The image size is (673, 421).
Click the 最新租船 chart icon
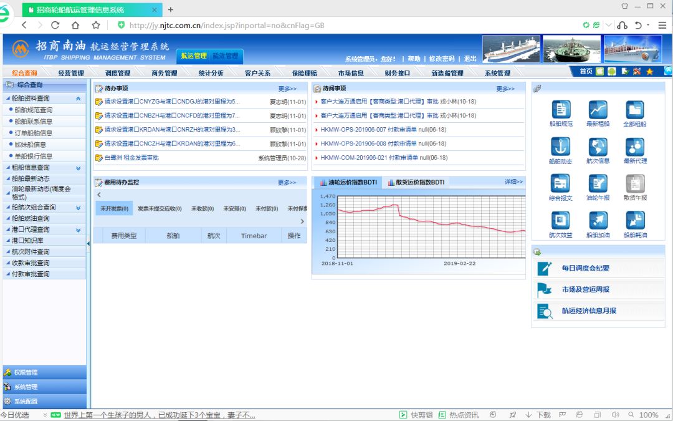[x=598, y=110]
